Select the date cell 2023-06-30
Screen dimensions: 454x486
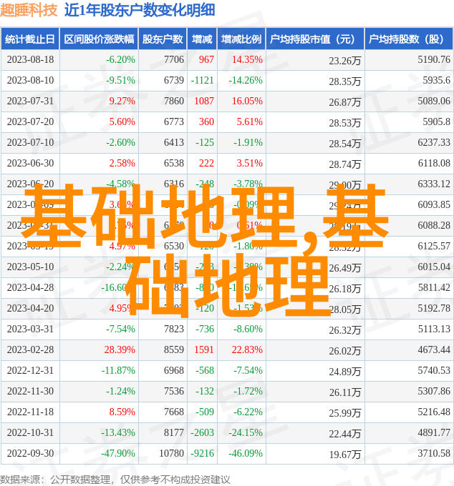click(x=30, y=164)
